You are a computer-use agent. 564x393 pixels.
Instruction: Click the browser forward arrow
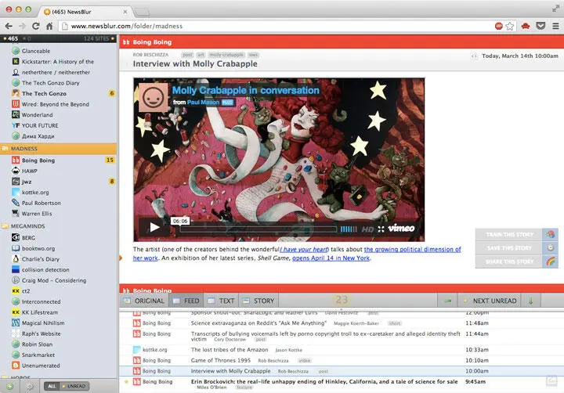click(x=22, y=26)
